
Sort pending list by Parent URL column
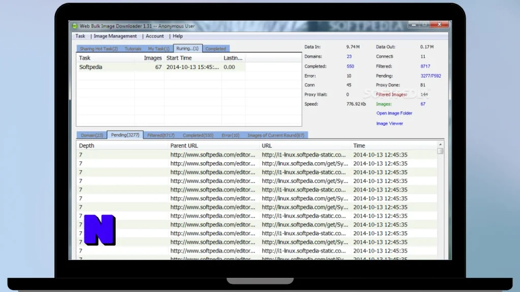pos(214,145)
